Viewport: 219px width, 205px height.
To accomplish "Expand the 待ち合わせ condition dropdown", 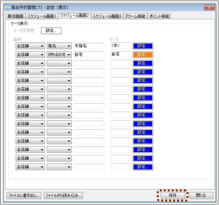I will pos(59,54).
